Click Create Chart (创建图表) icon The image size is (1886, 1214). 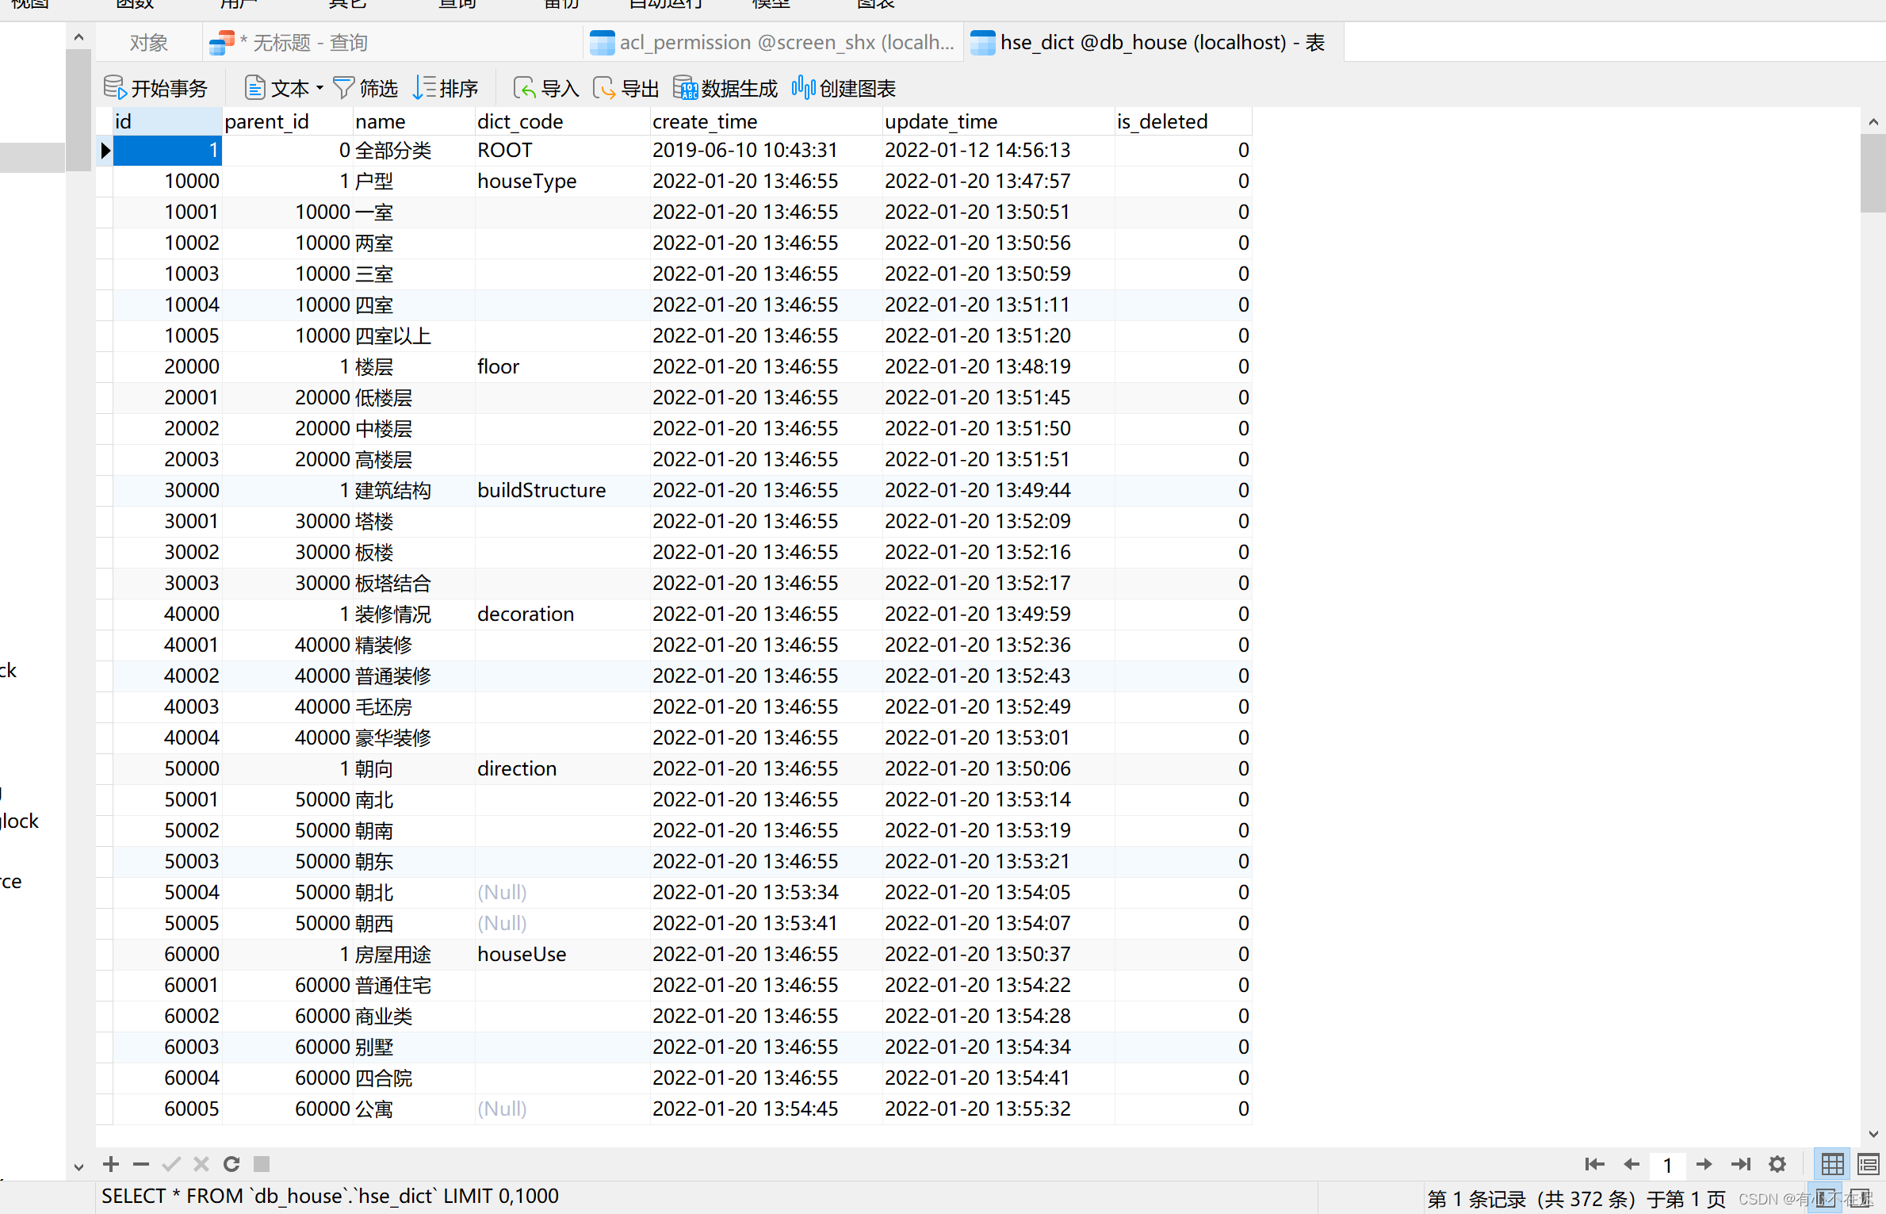pos(803,87)
